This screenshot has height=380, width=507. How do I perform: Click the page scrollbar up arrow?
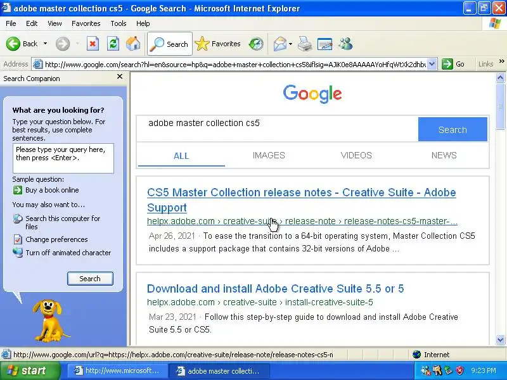point(500,77)
